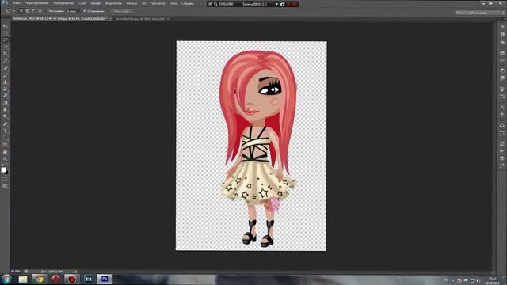
Task: Open the Adjustments panel icon
Action: (x=502, y=70)
